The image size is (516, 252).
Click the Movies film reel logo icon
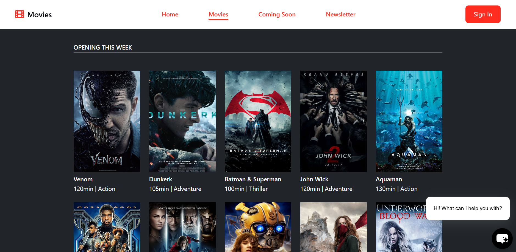coord(19,14)
